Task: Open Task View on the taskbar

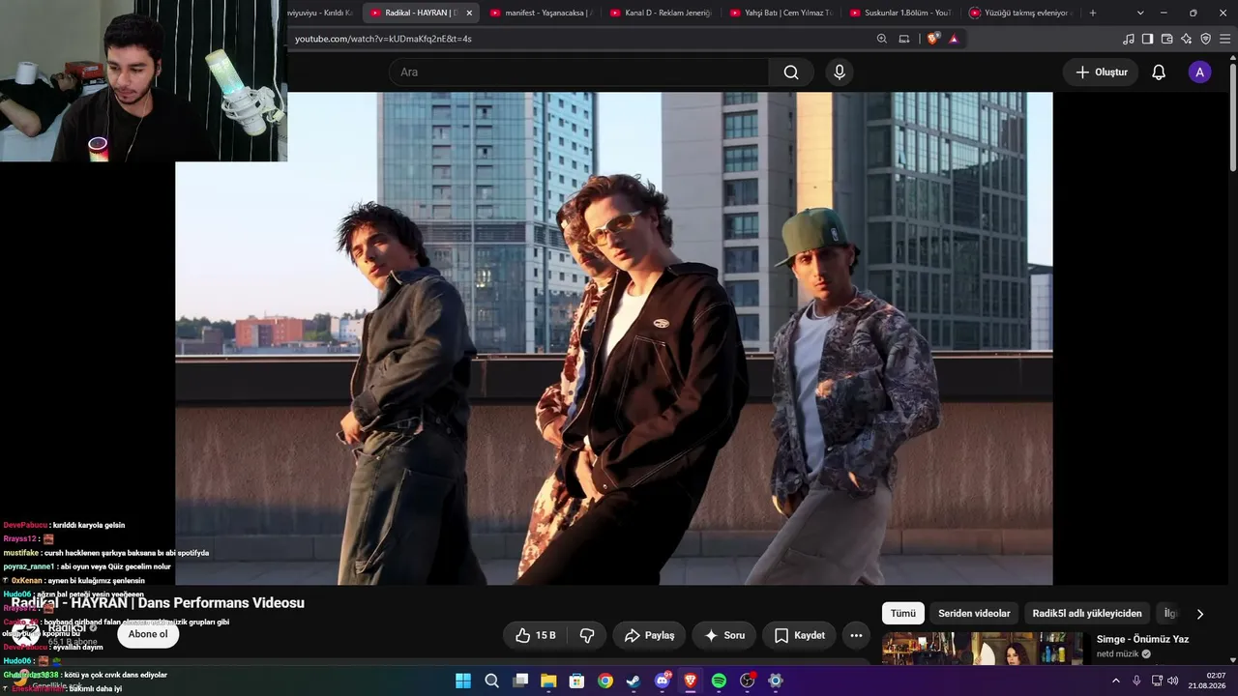Action: [x=520, y=681]
